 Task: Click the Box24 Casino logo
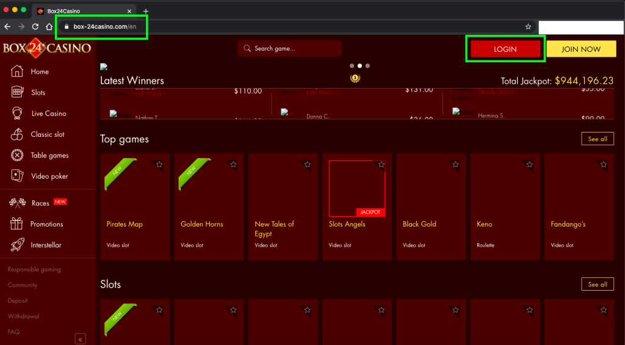coord(47,48)
